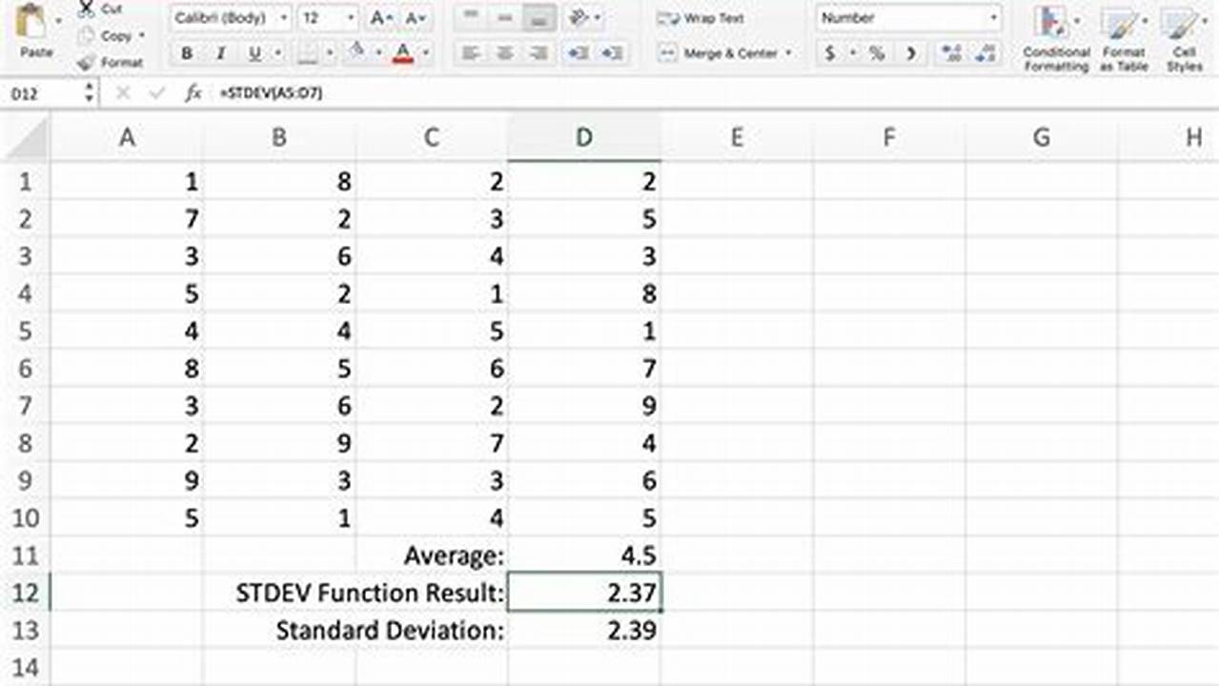Click the decrease decimal button
The width and height of the screenshot is (1219, 686).
[x=985, y=53]
